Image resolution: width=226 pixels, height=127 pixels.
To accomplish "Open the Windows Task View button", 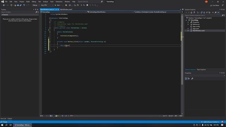I will click(x=11, y=125).
